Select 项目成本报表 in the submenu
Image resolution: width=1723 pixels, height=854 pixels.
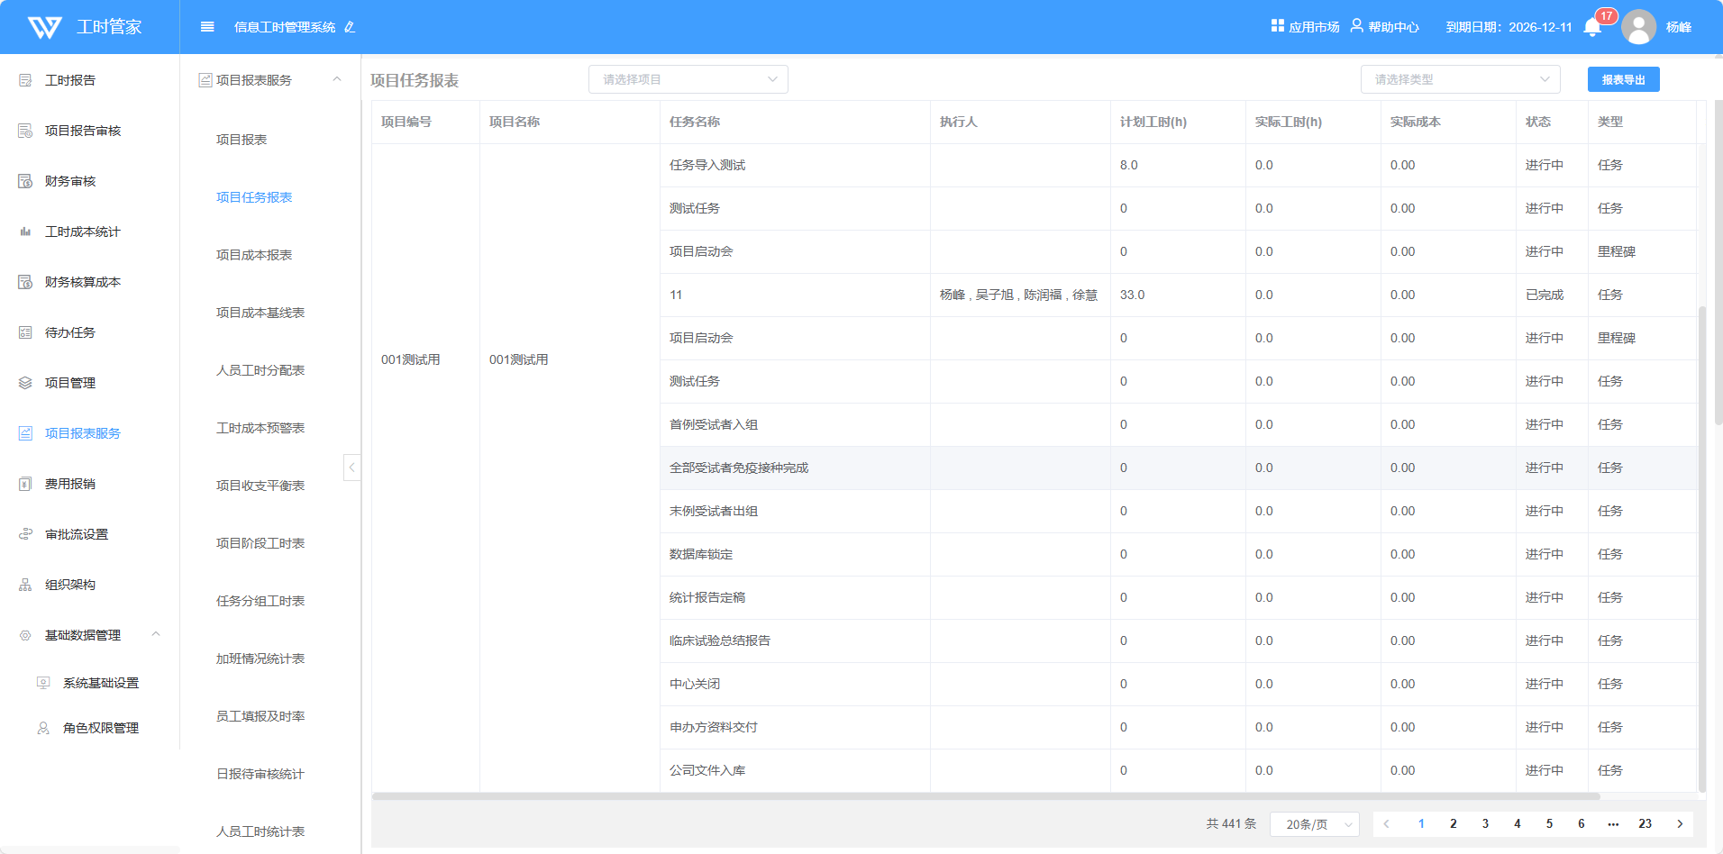(254, 255)
